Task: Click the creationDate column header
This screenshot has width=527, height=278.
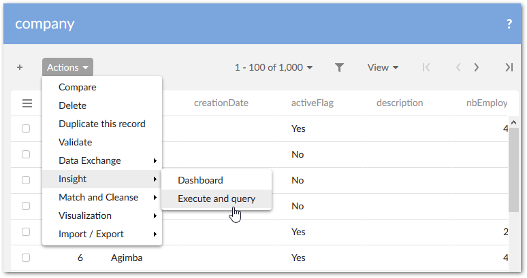Action: click(221, 103)
